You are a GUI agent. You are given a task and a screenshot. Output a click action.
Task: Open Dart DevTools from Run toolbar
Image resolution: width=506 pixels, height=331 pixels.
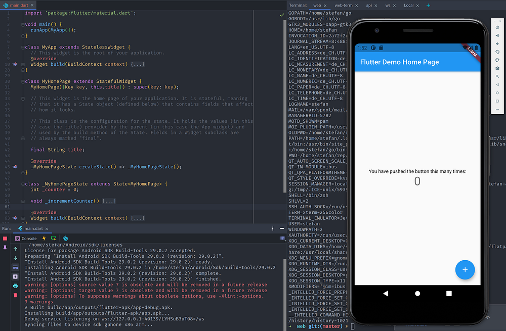coord(65,238)
